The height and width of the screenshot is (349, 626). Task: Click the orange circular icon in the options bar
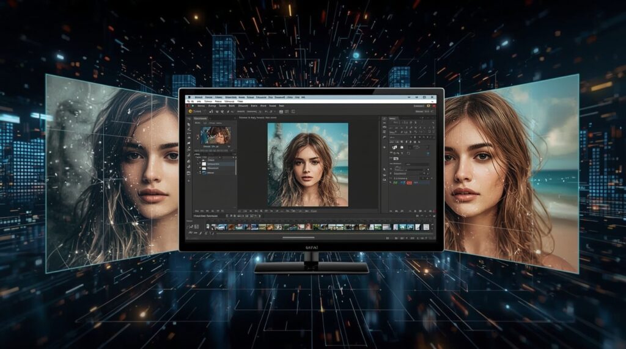pos(190,111)
